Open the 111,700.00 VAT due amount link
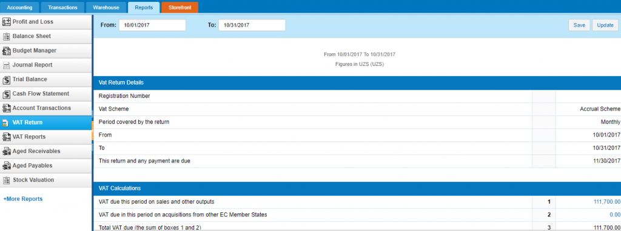This screenshot has height=231, width=621. tap(606, 202)
